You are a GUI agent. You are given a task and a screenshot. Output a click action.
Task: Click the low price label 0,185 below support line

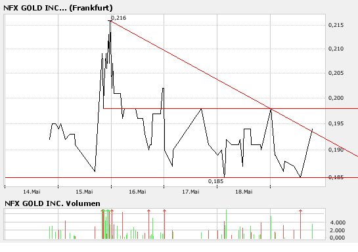[x=215, y=181]
